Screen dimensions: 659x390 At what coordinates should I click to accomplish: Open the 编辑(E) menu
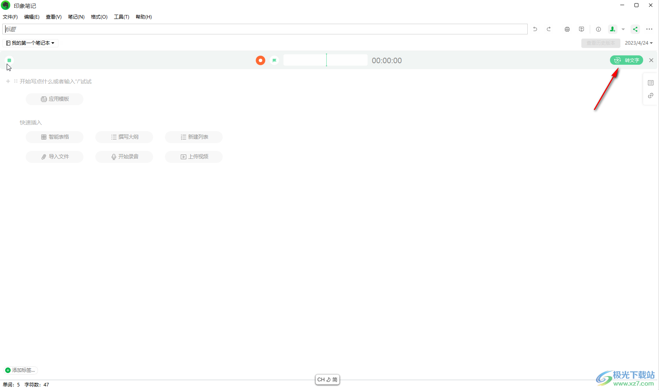click(x=32, y=17)
